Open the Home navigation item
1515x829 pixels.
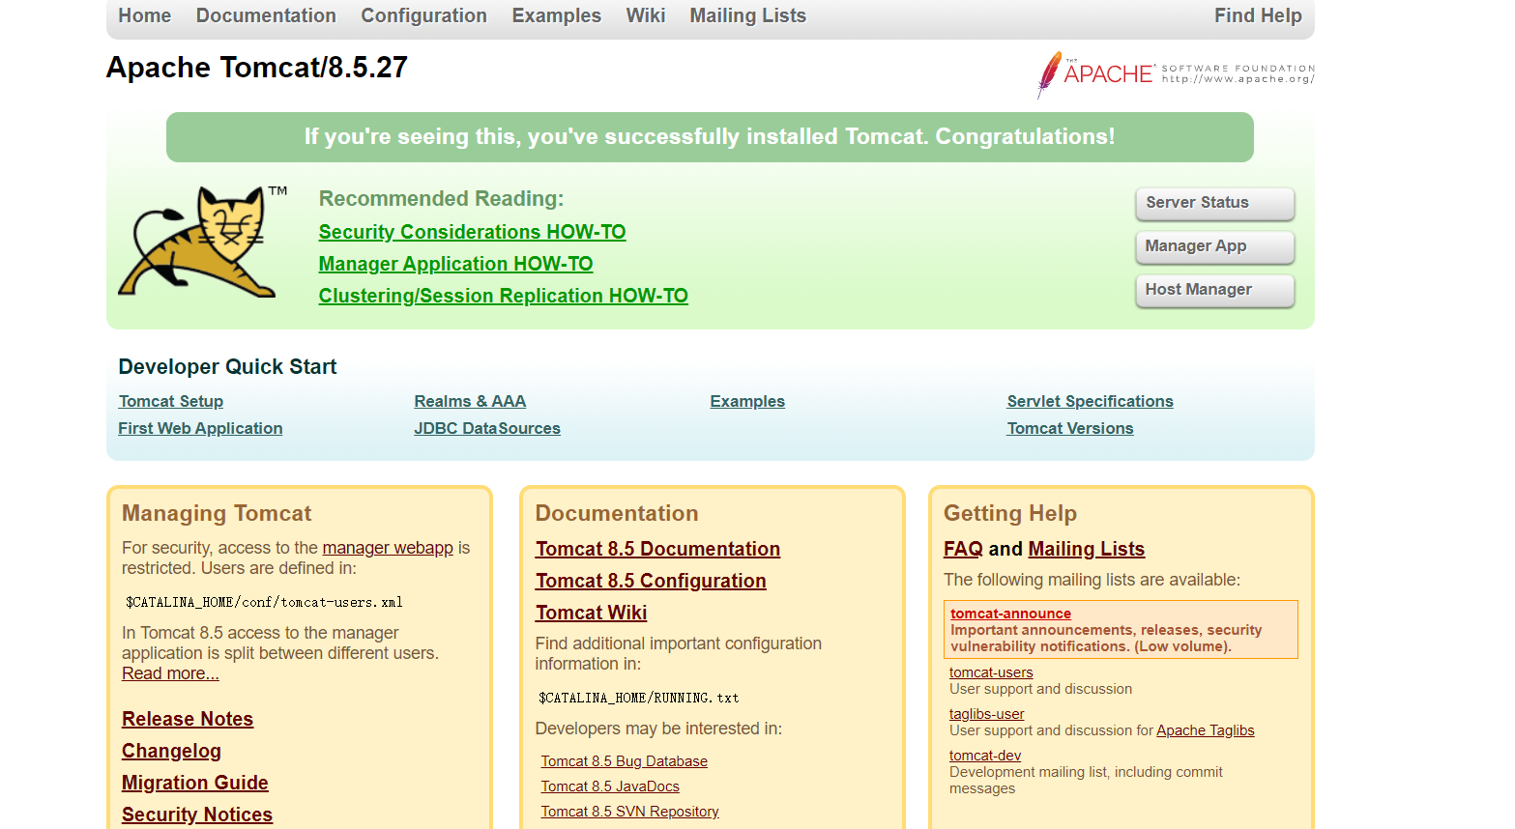coord(144,15)
